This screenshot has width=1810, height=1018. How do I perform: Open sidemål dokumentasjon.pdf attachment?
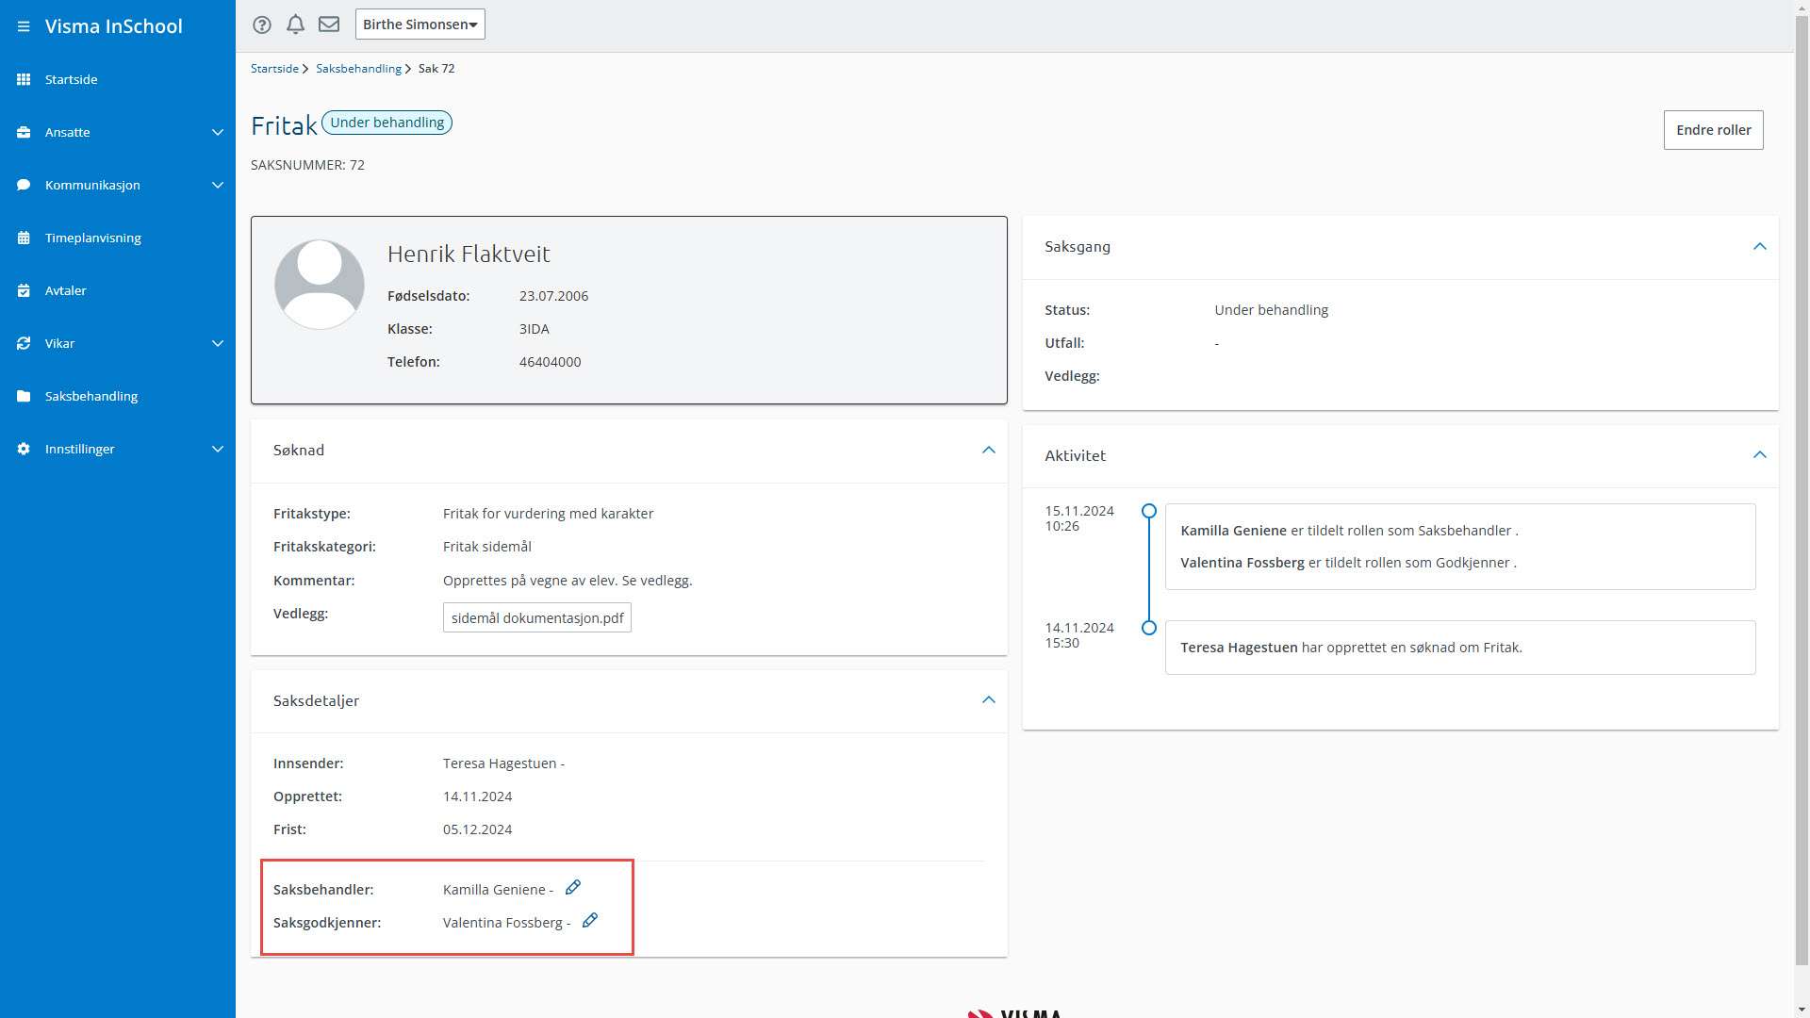[537, 618]
